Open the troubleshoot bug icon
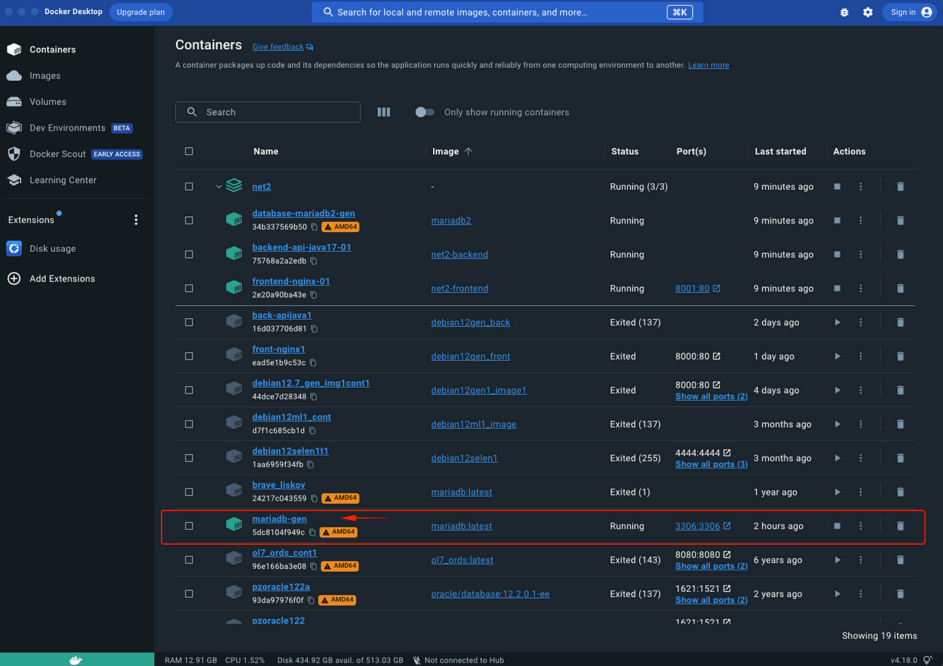Image resolution: width=943 pixels, height=666 pixels. coord(844,12)
